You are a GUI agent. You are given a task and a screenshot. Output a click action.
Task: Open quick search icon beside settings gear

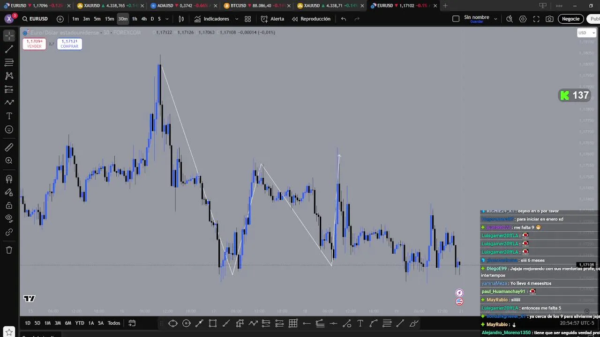510,19
